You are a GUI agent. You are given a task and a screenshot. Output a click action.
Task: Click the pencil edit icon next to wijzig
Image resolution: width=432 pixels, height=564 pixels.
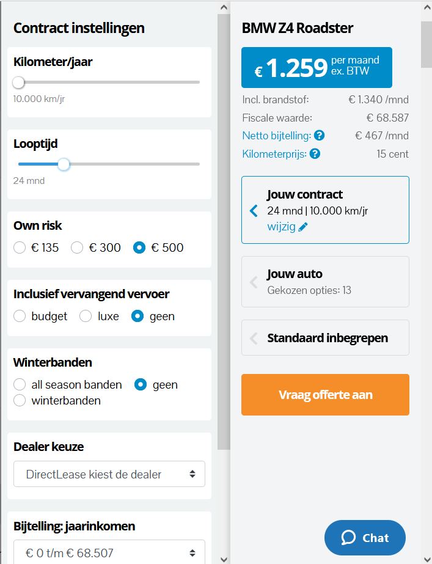303,227
